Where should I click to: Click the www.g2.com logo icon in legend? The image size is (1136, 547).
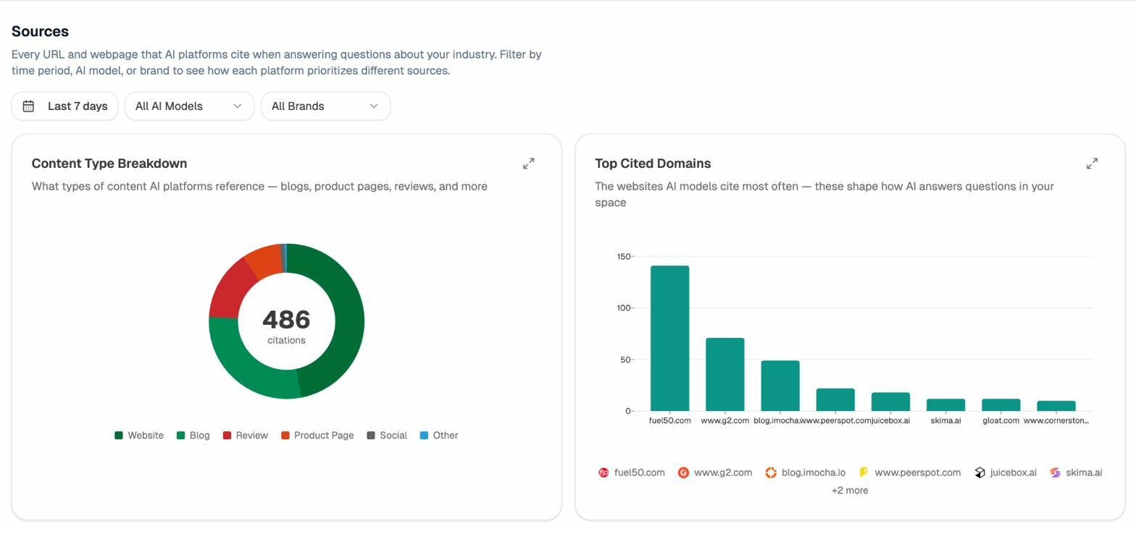click(683, 472)
